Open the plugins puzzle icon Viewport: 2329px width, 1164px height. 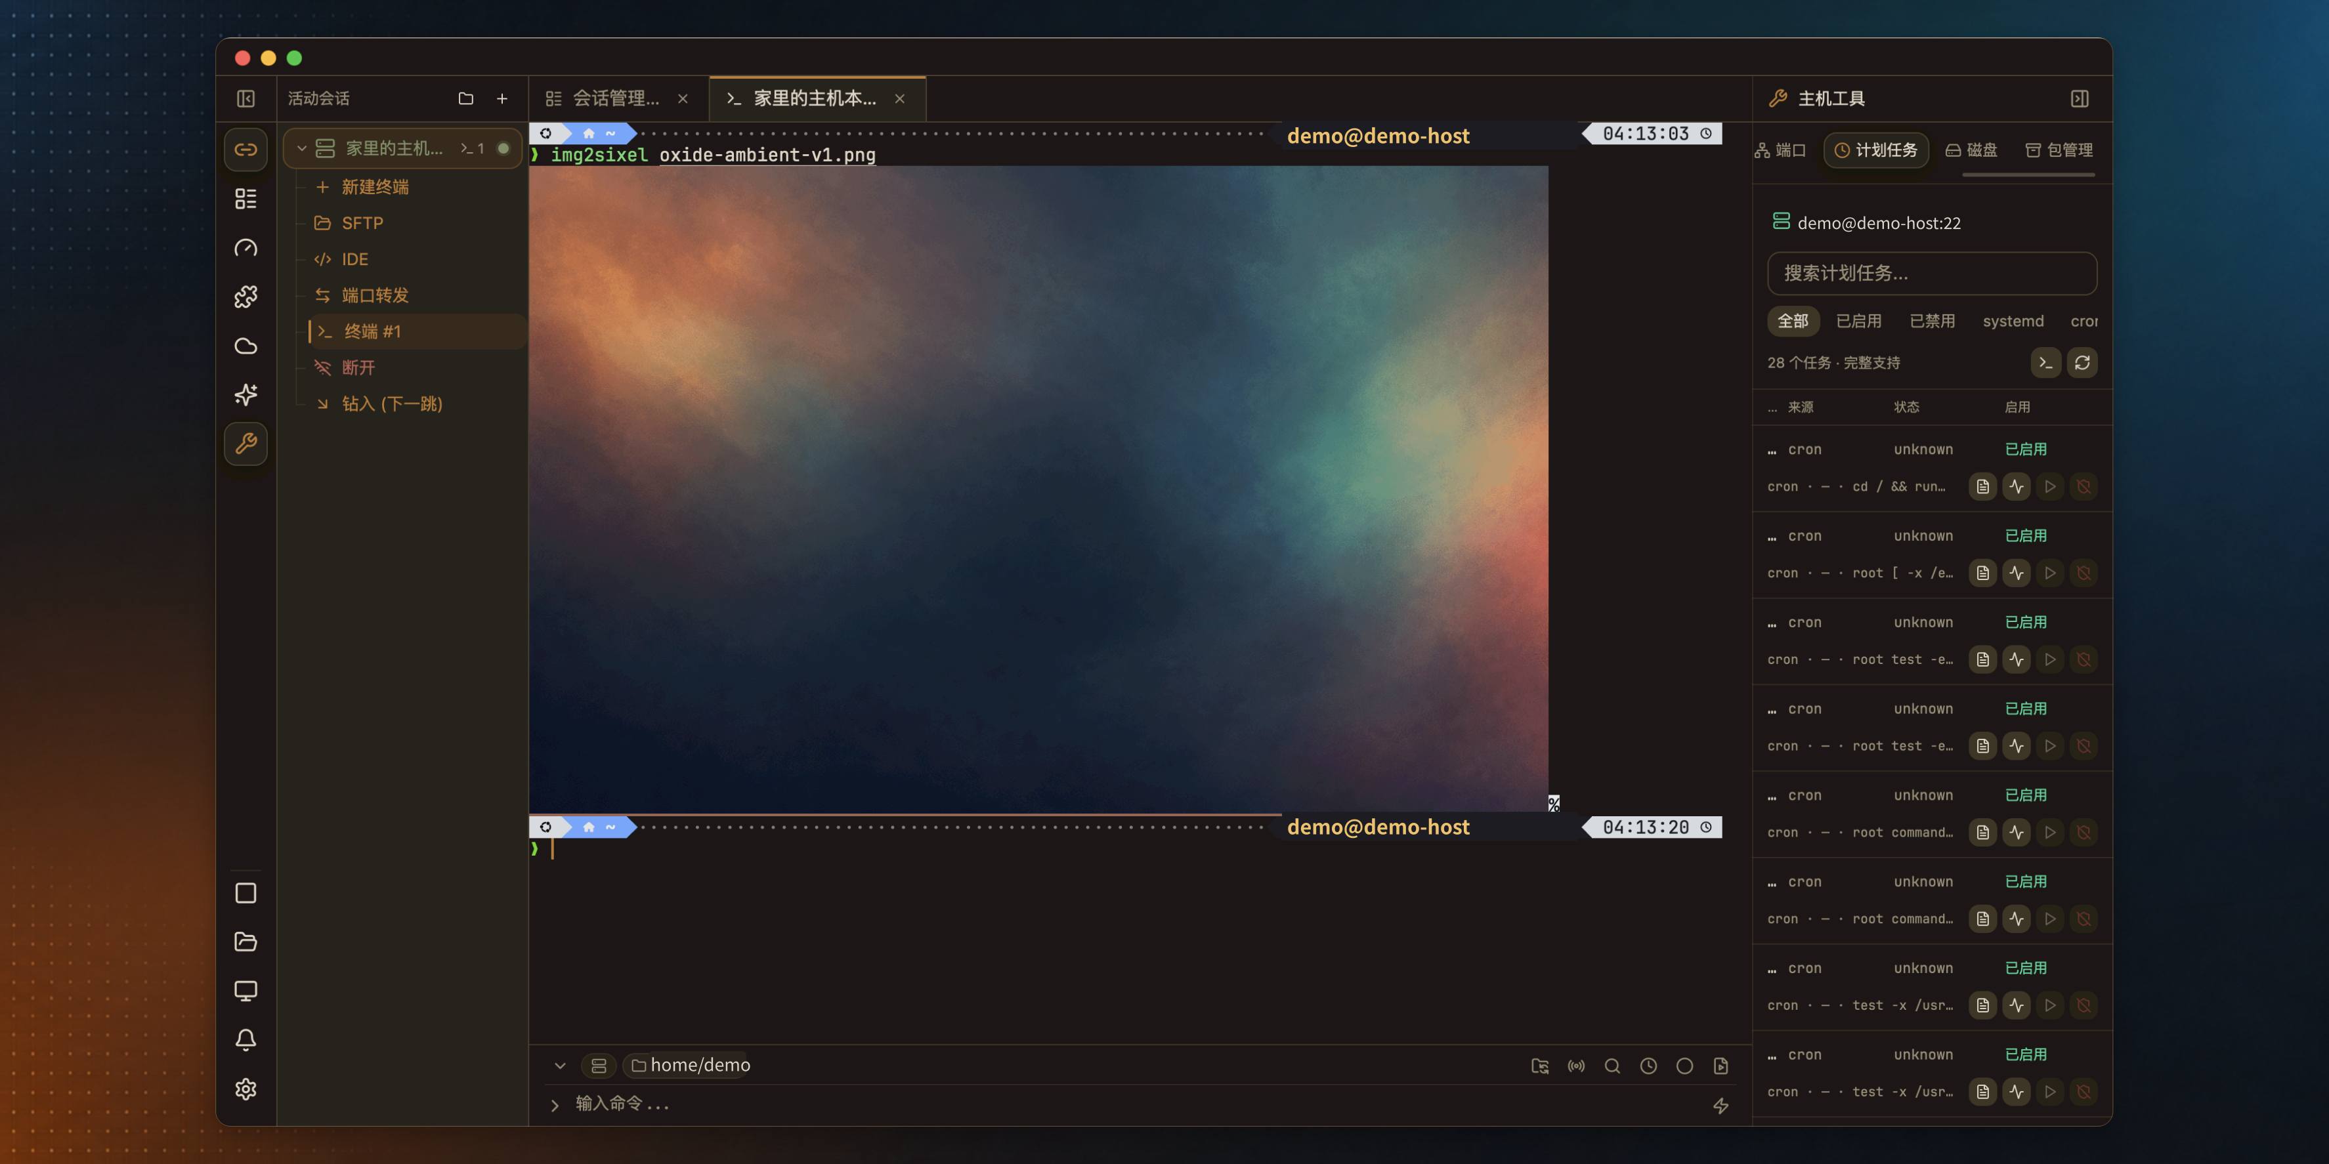246,297
